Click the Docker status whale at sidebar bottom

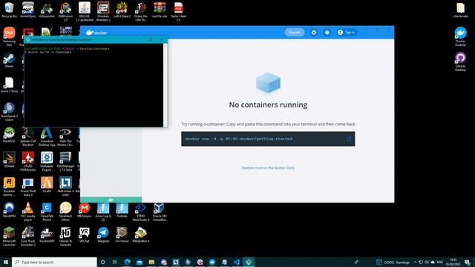coord(111,200)
